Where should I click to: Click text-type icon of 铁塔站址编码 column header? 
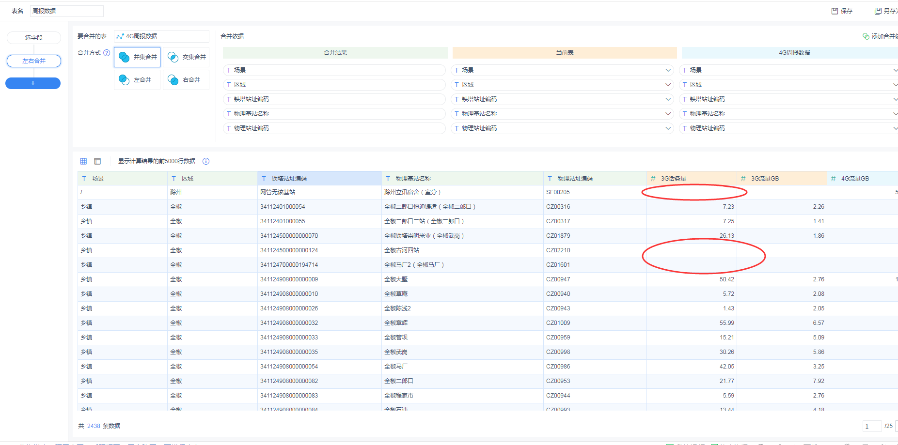264,179
